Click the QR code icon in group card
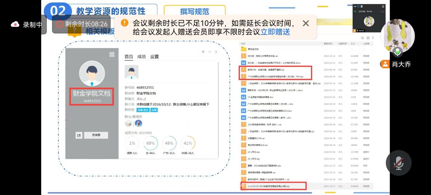 [112, 54]
